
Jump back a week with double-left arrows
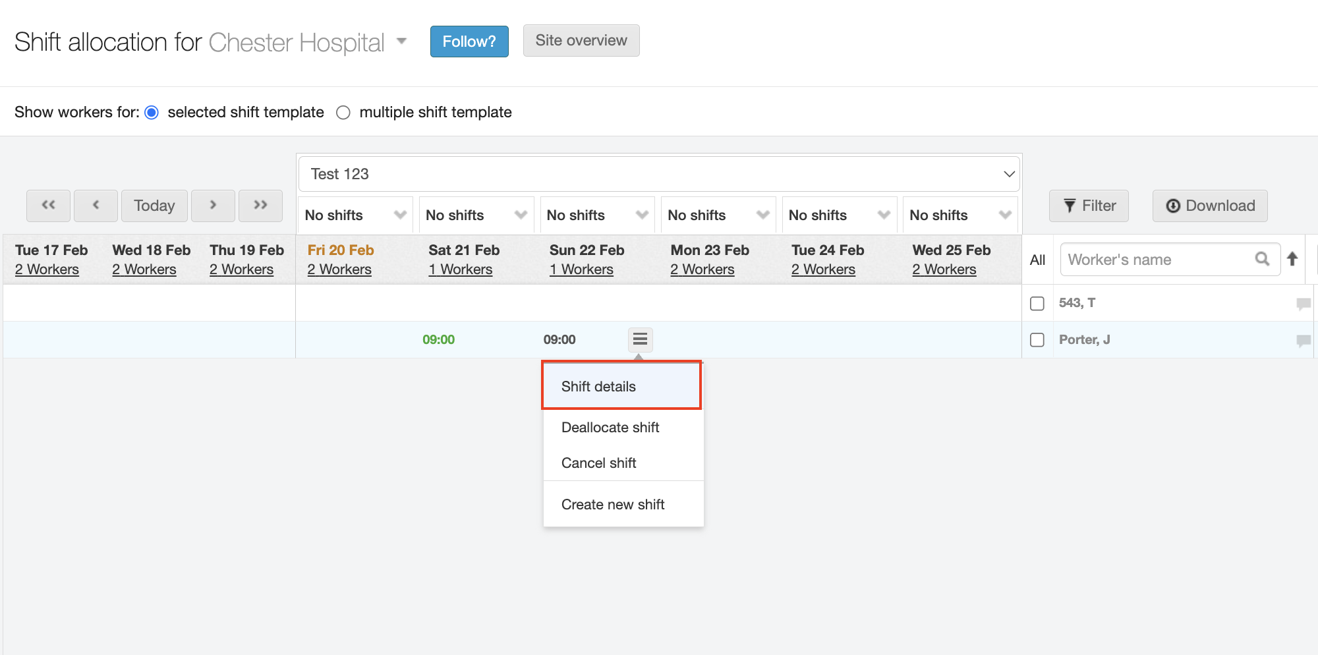[48, 206]
